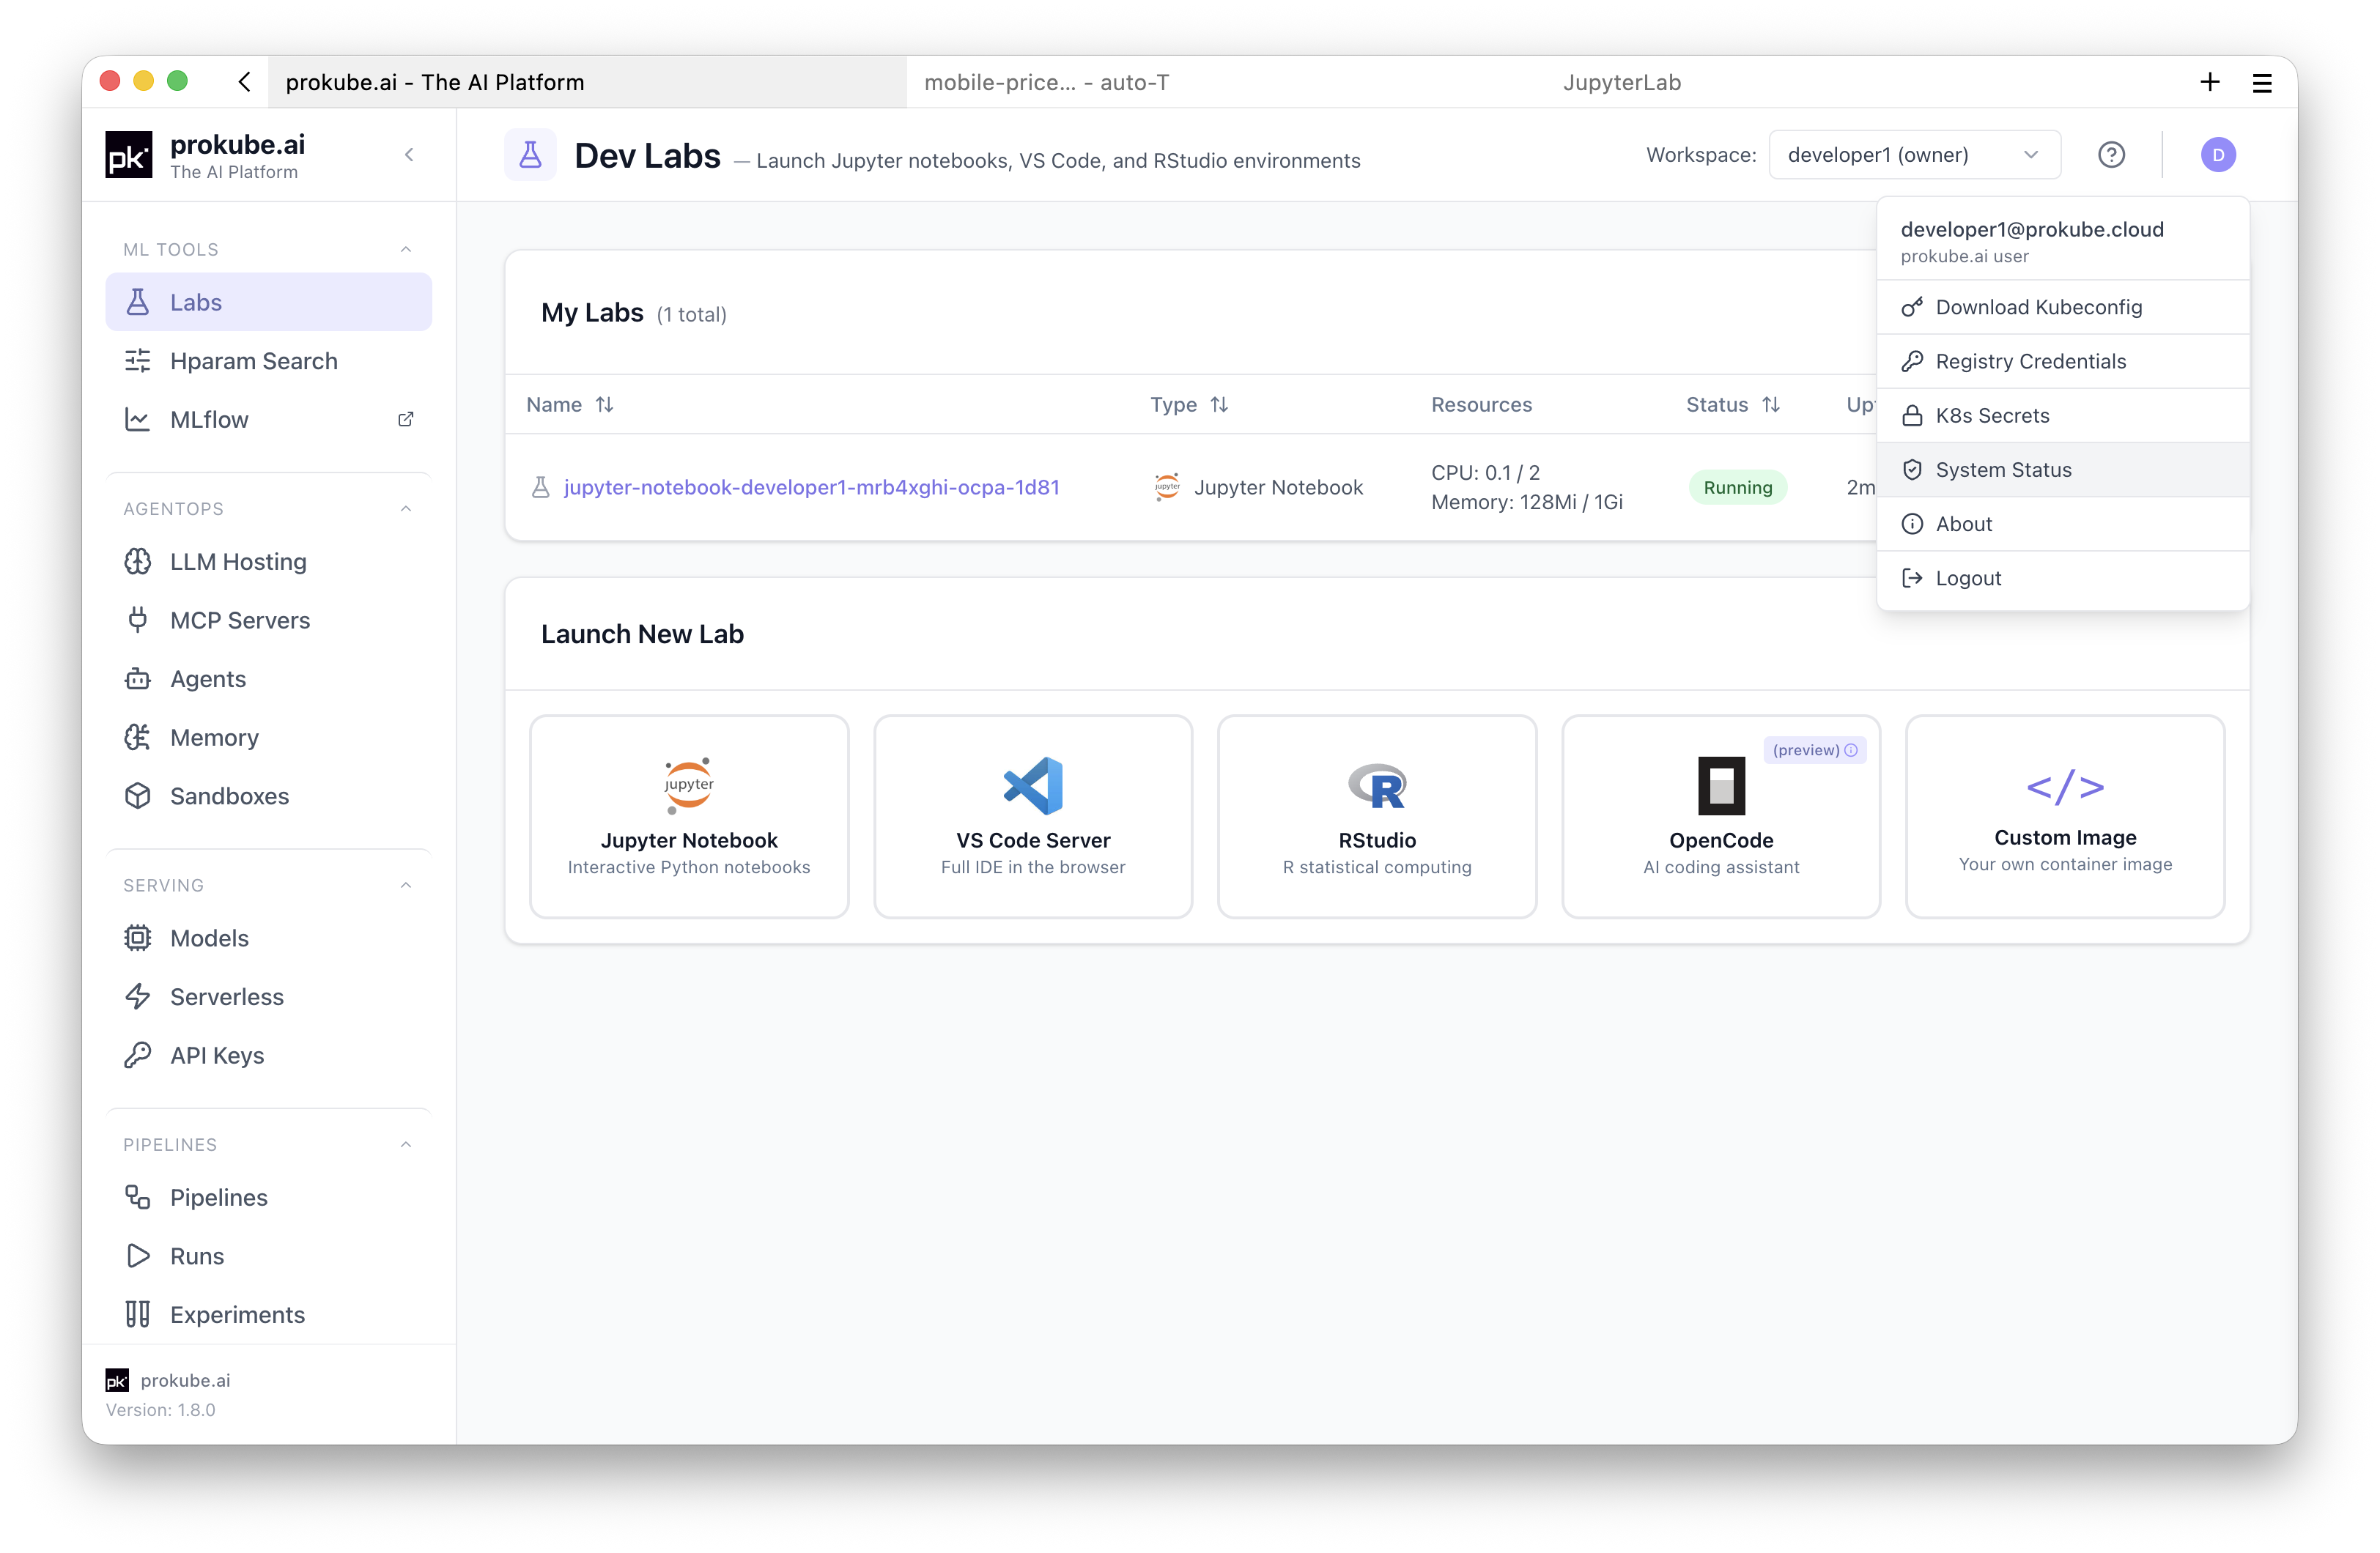Open the help question-mark icon
The image size is (2380, 1553).
click(2111, 155)
